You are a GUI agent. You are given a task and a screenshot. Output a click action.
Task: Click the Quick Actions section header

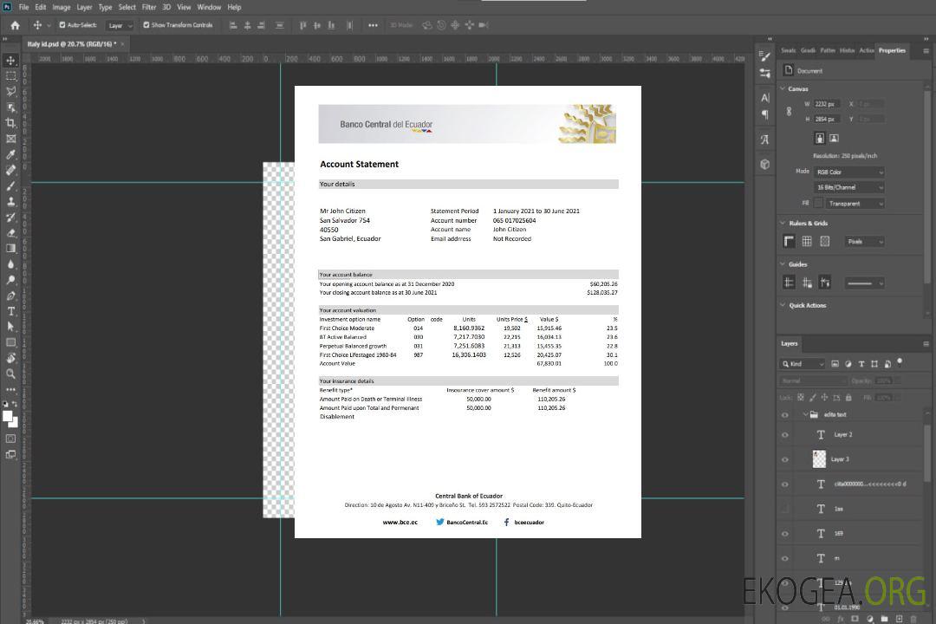tap(807, 305)
